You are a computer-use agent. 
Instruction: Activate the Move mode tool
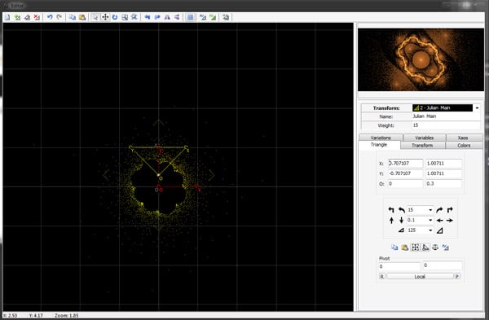point(105,17)
